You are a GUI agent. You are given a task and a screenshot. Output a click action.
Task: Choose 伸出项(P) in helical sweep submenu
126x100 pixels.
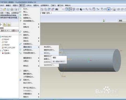[x=49, y=47]
